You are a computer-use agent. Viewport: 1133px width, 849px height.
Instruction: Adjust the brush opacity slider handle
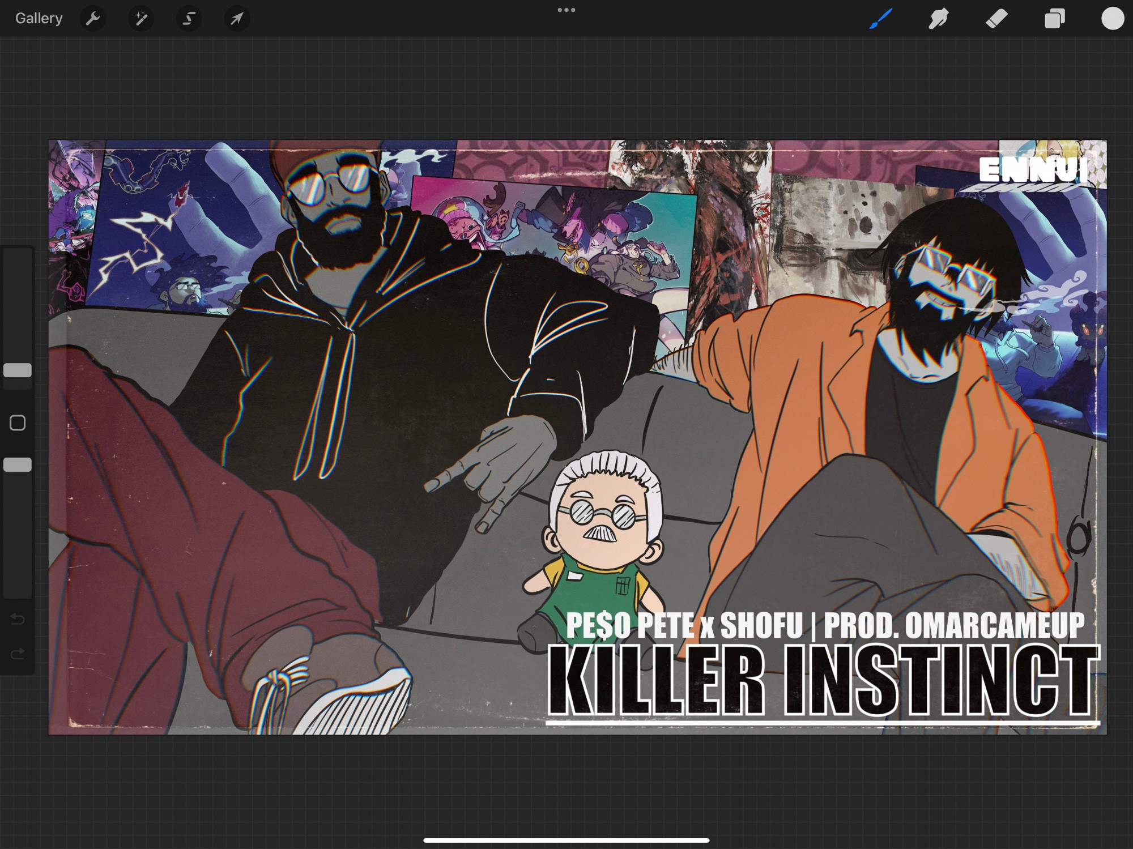point(18,465)
